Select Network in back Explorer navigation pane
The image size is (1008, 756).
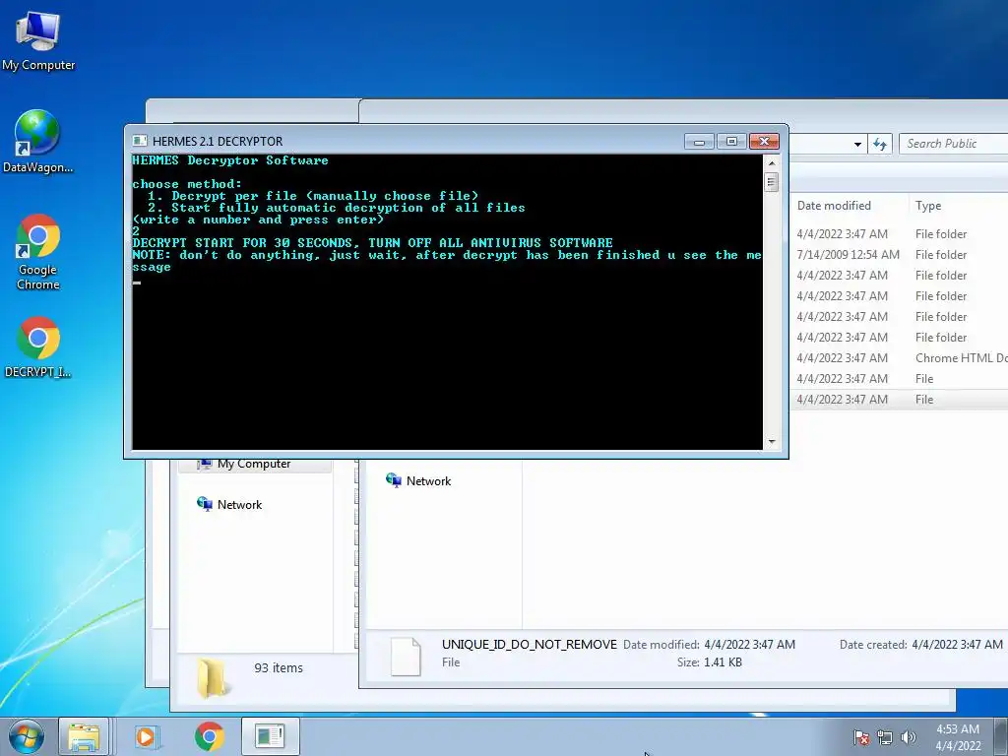click(x=229, y=505)
